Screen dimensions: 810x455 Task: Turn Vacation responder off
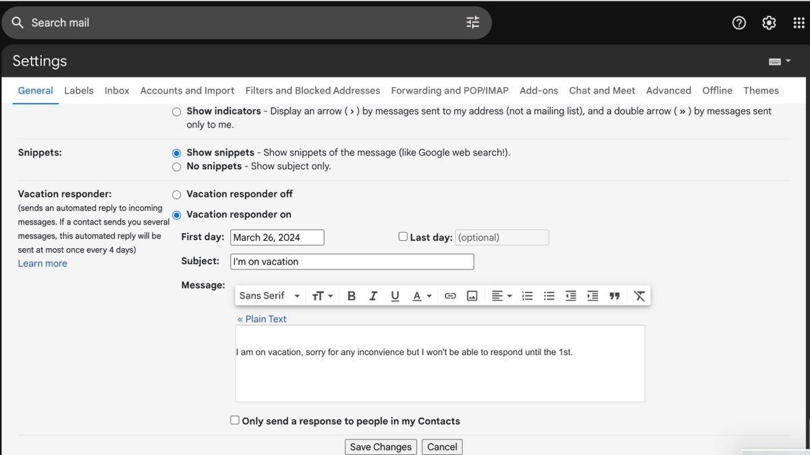[176, 194]
